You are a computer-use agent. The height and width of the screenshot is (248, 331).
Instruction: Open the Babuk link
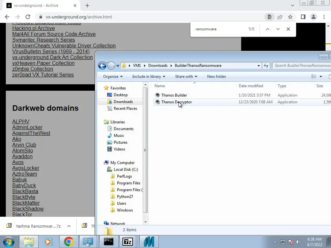pos(19,180)
